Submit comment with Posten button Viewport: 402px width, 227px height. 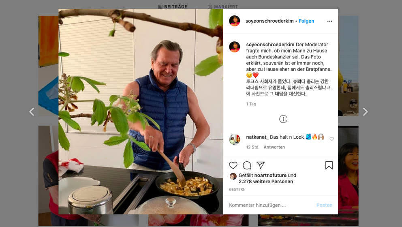coord(324,205)
